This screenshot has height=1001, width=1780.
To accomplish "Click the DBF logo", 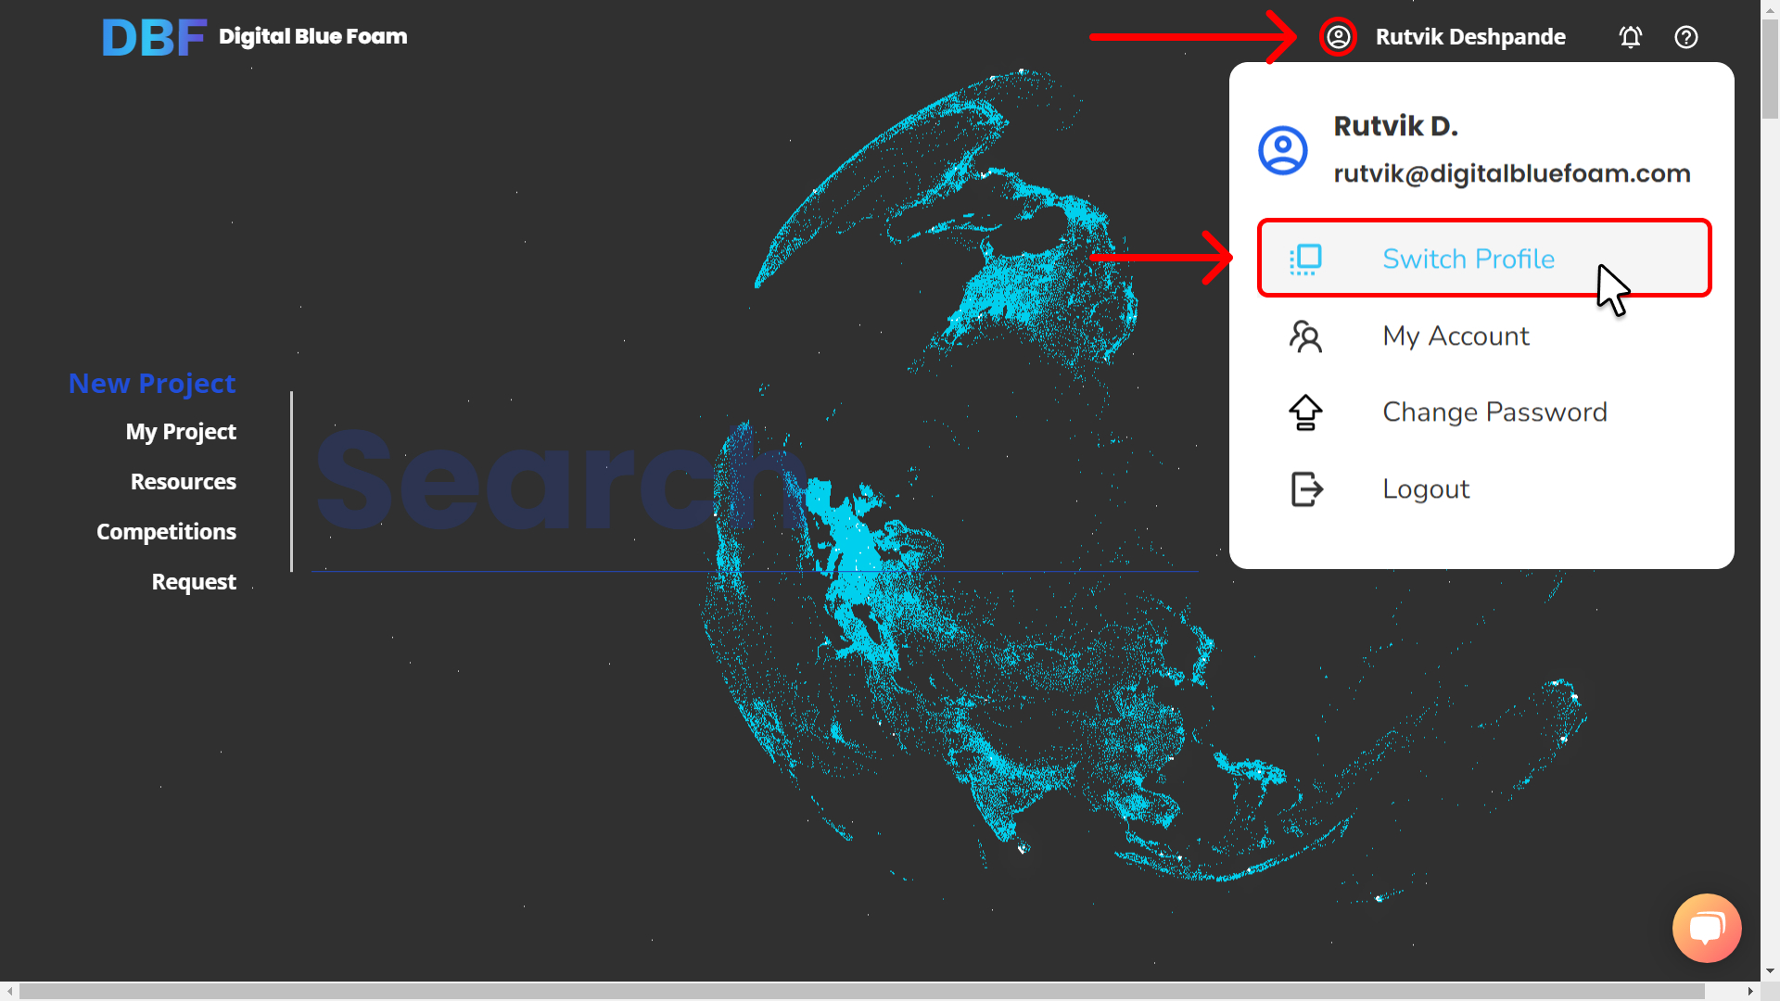I will click(x=154, y=37).
